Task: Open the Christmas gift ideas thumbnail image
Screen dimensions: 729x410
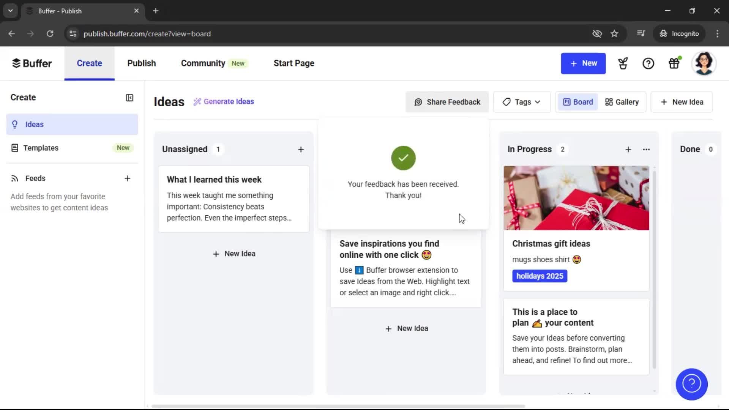Action: 576,198
